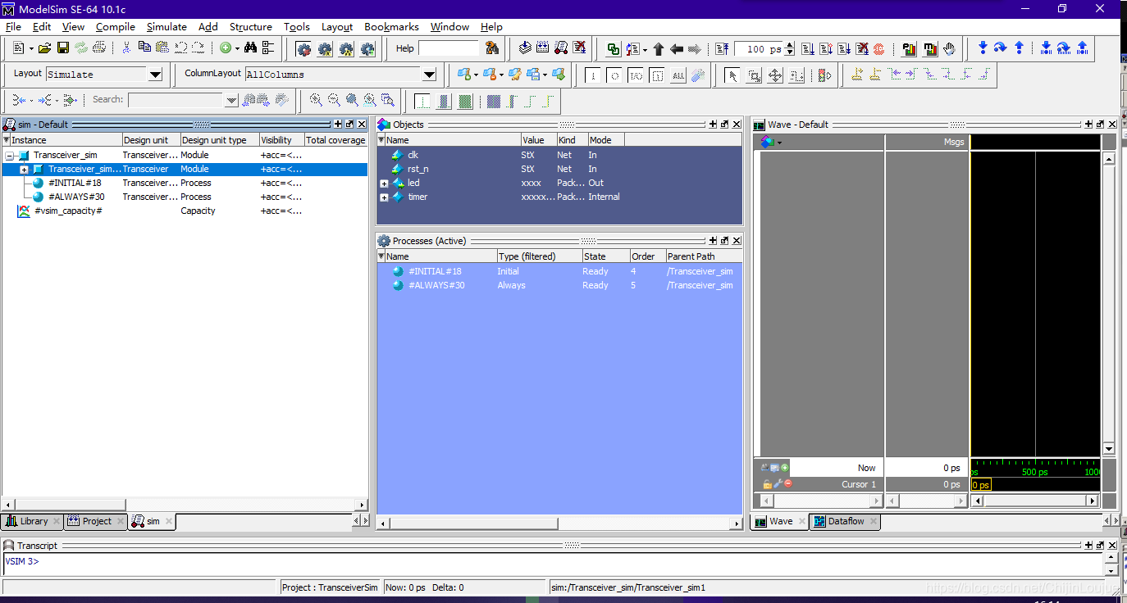Toggle the ALL signals filter button

pyautogui.click(x=678, y=75)
